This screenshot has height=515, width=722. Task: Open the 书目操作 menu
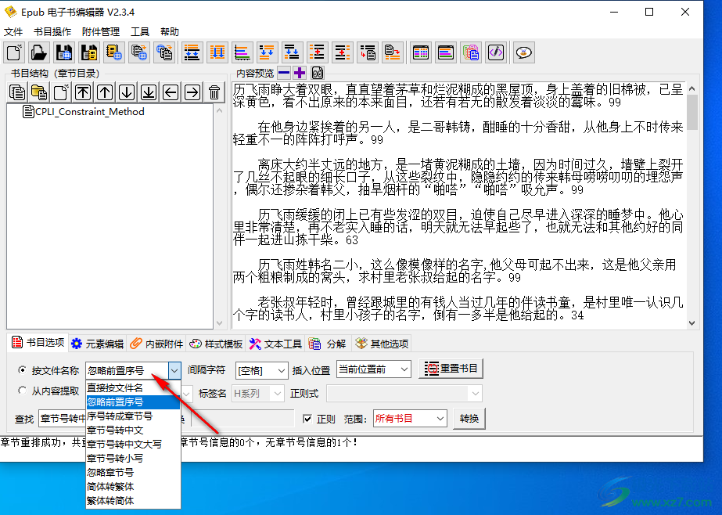click(52, 32)
